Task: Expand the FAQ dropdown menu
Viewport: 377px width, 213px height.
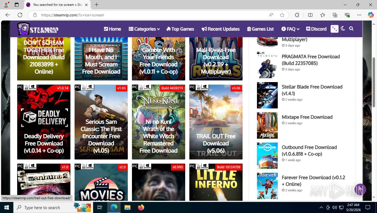Action: pos(290,29)
